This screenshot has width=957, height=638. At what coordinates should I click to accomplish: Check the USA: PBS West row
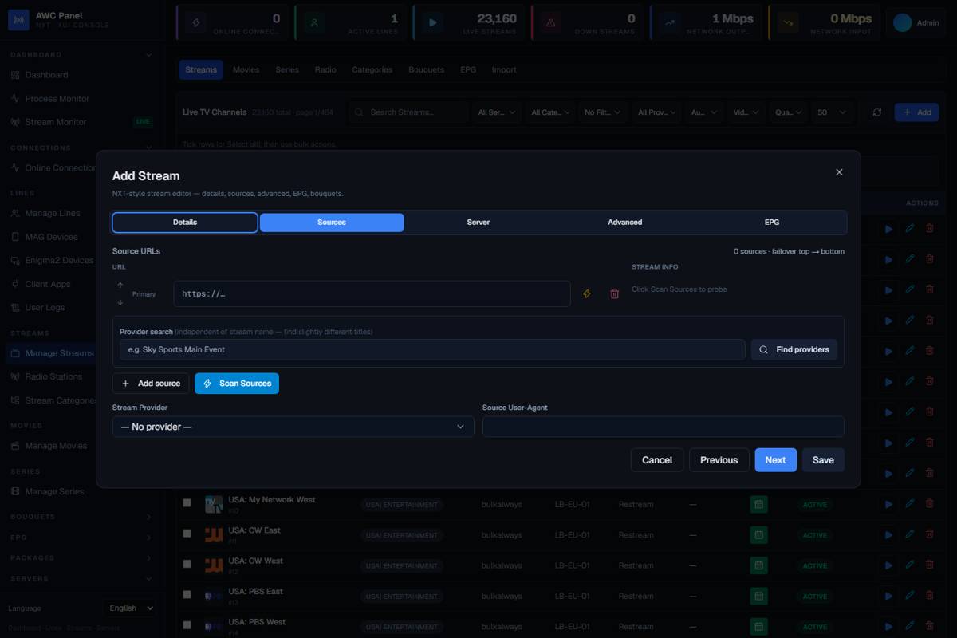(x=187, y=624)
